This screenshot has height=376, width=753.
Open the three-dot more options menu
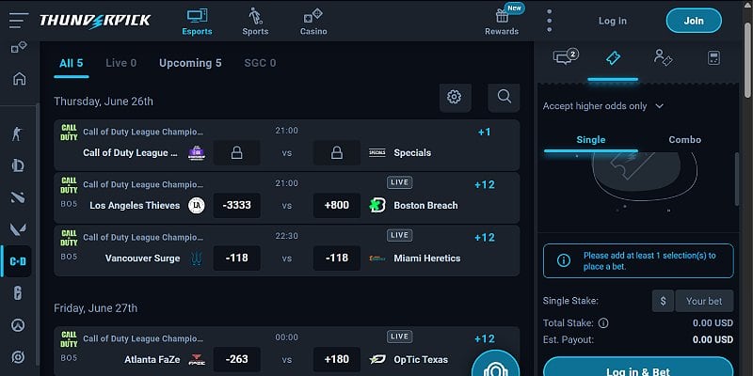pos(549,21)
